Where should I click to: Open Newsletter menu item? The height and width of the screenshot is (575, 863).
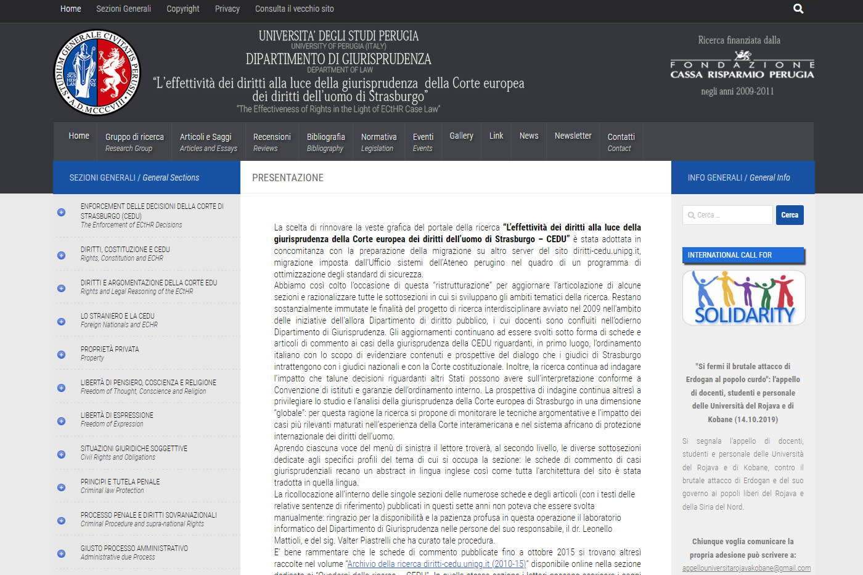coord(573,136)
